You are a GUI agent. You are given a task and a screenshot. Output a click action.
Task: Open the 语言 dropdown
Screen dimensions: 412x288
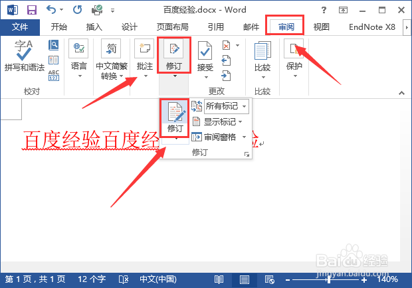click(79, 59)
